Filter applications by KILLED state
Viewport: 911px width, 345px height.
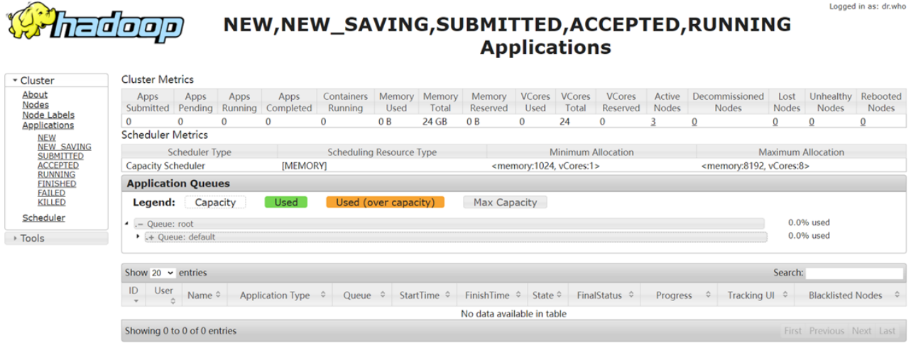click(x=52, y=203)
